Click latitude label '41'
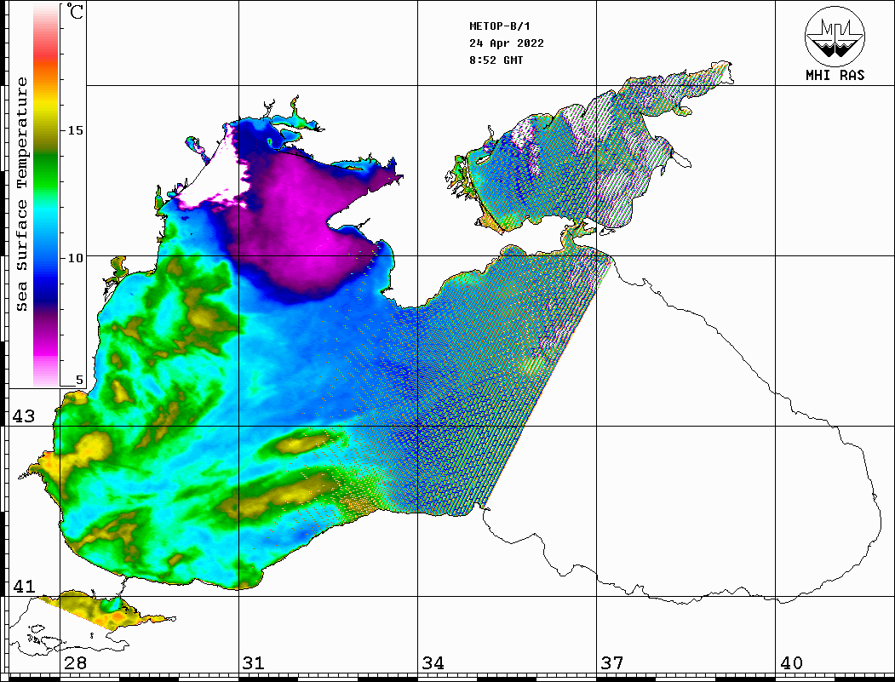The image size is (895, 682). click(x=24, y=586)
